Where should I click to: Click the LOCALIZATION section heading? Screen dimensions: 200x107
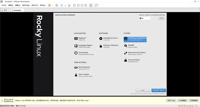(80, 33)
